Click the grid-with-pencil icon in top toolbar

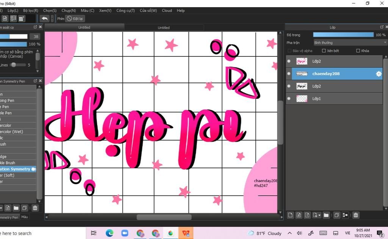[x=22, y=19]
